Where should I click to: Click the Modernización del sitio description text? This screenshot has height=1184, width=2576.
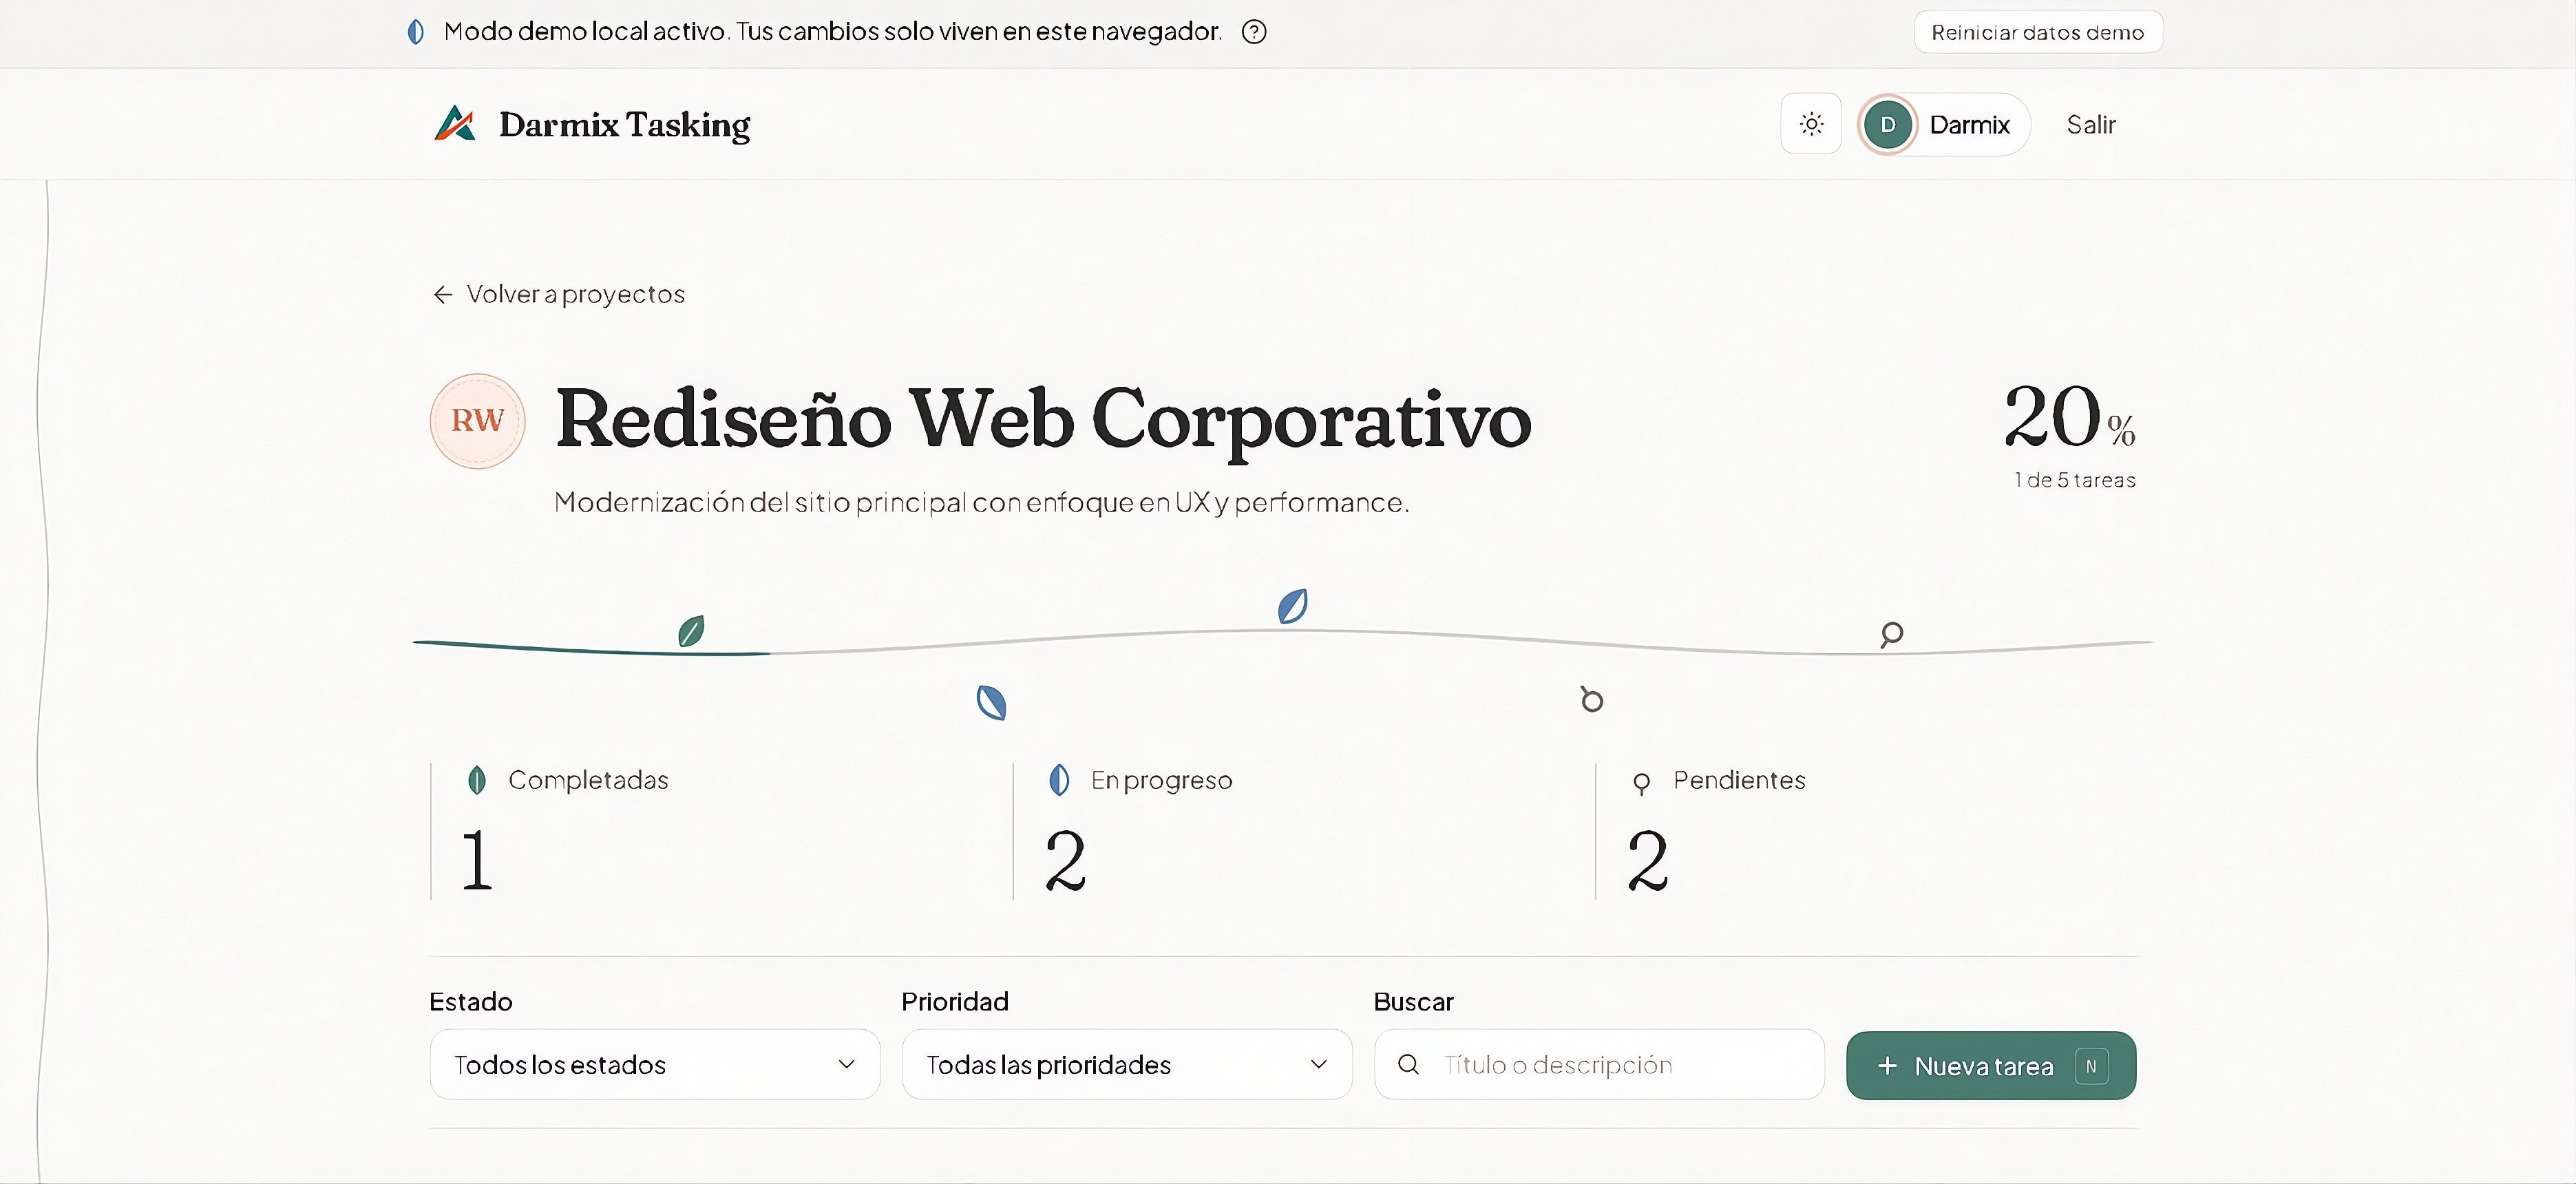[982, 503]
